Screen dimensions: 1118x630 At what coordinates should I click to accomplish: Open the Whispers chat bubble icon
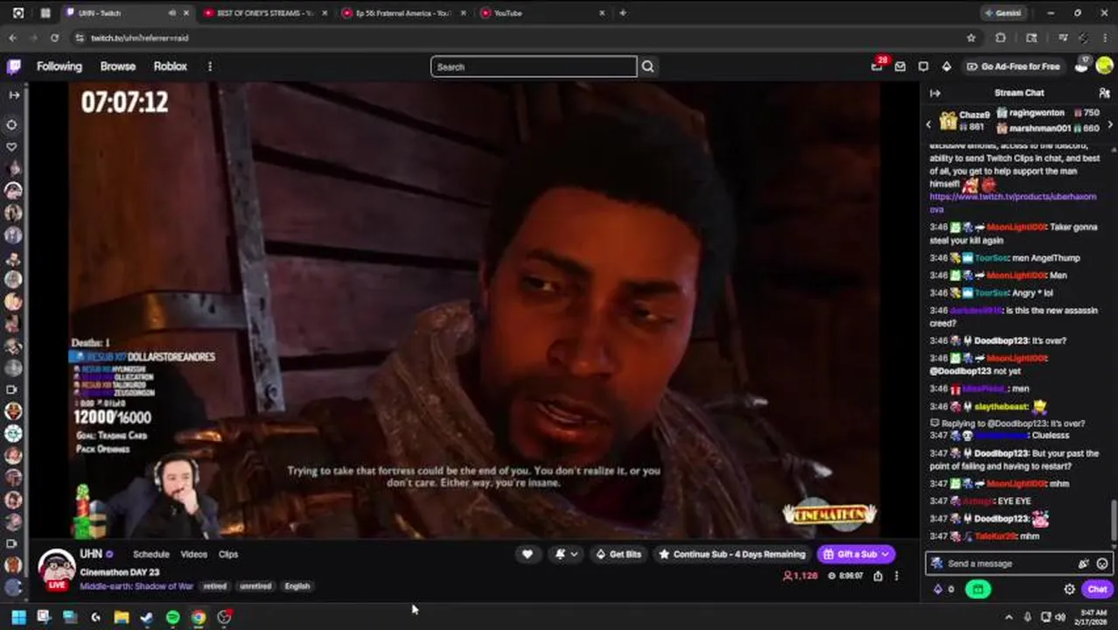923,66
